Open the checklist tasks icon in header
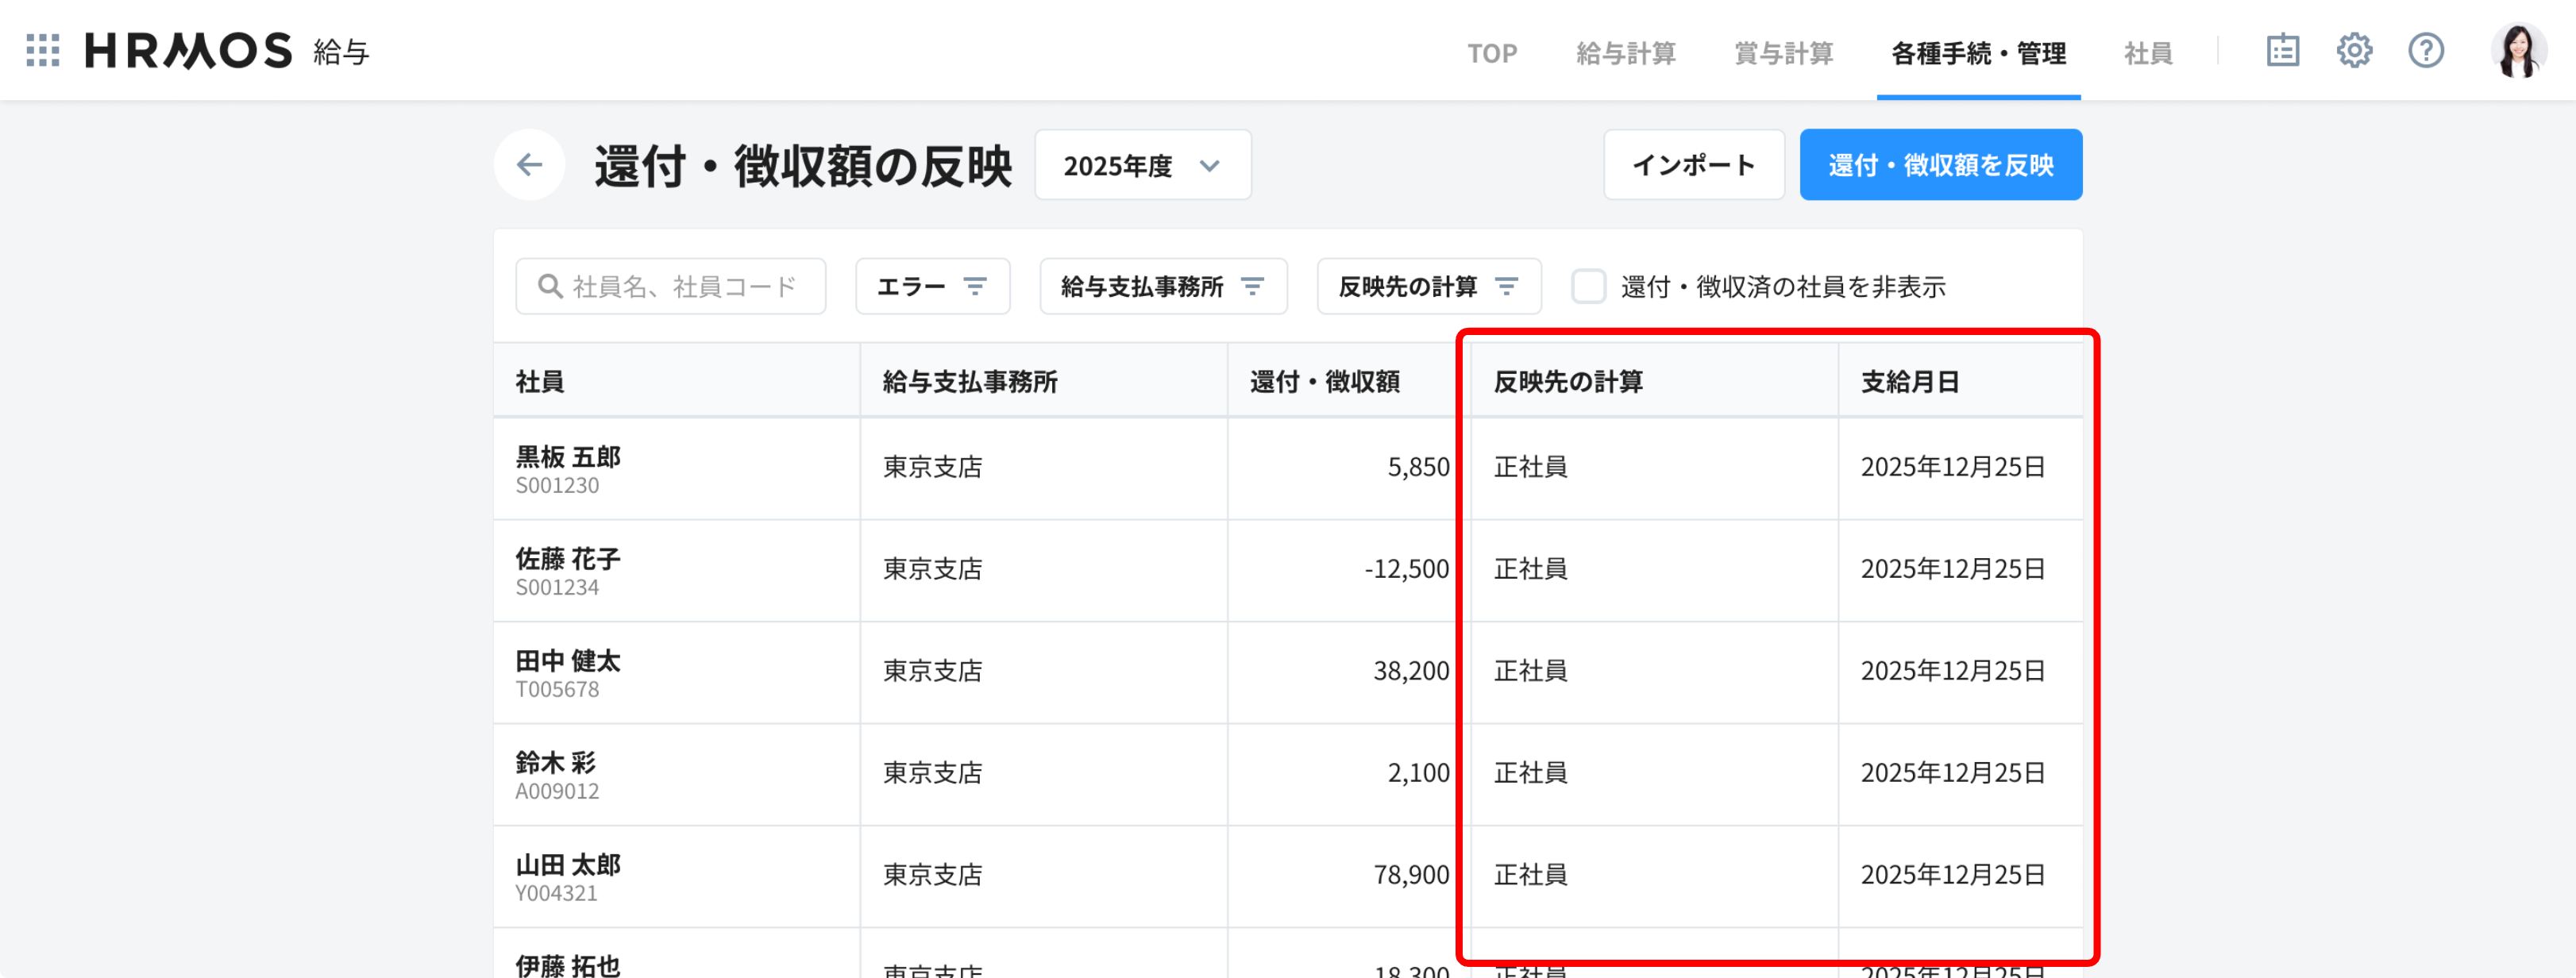 pyautogui.click(x=2282, y=50)
